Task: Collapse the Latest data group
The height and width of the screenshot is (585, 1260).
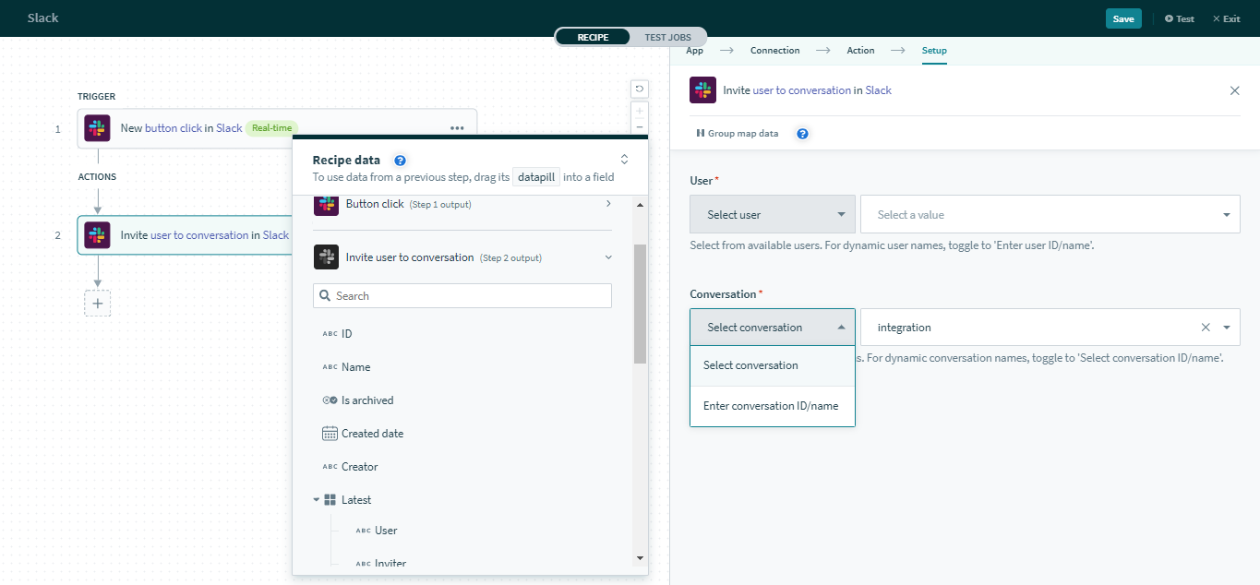Action: pyautogui.click(x=317, y=500)
